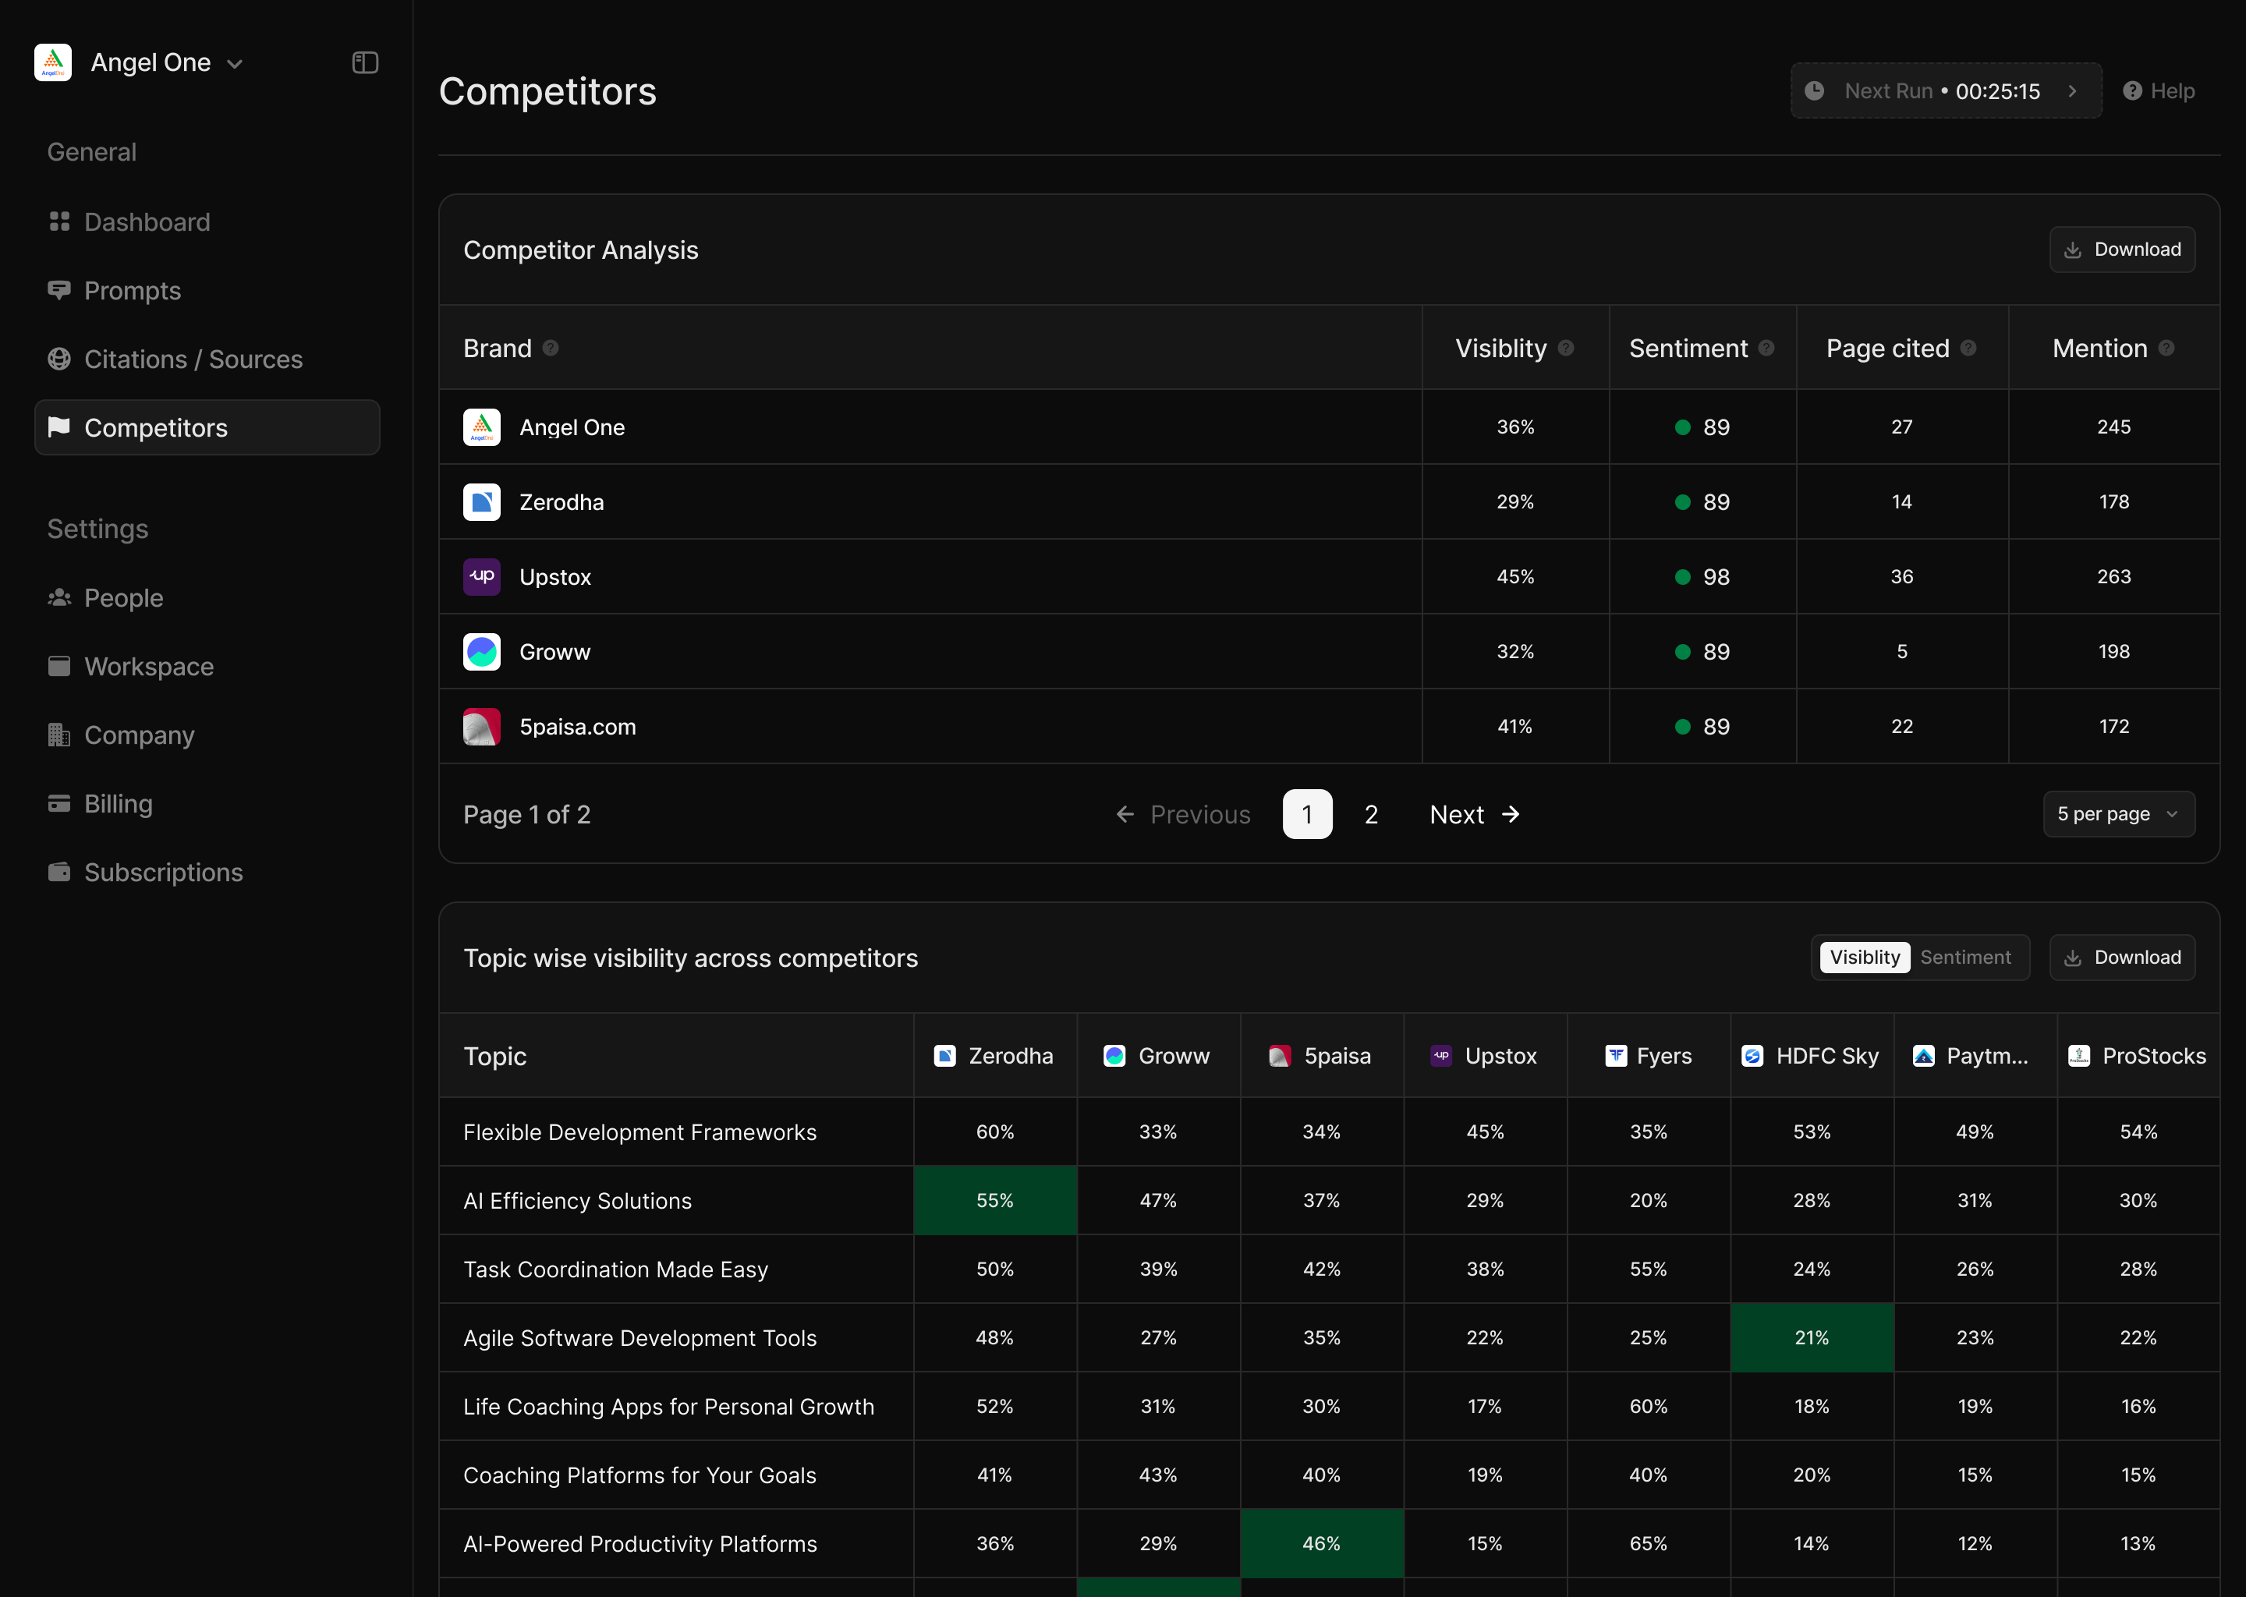The image size is (2246, 1597).
Task: Click Upstox icon in topic header
Action: click(x=1440, y=1056)
